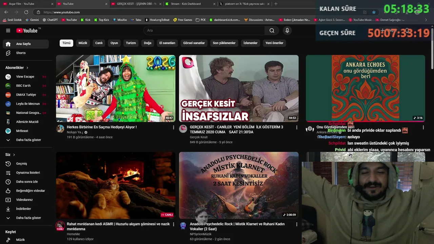Open Geçmiş history in sidebar
The image size is (434, 244).
click(26, 164)
